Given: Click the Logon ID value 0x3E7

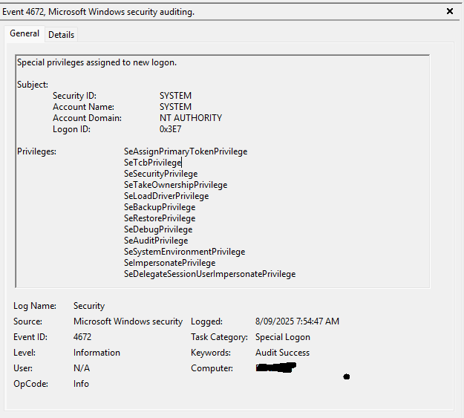Looking at the screenshot, I should point(170,129).
